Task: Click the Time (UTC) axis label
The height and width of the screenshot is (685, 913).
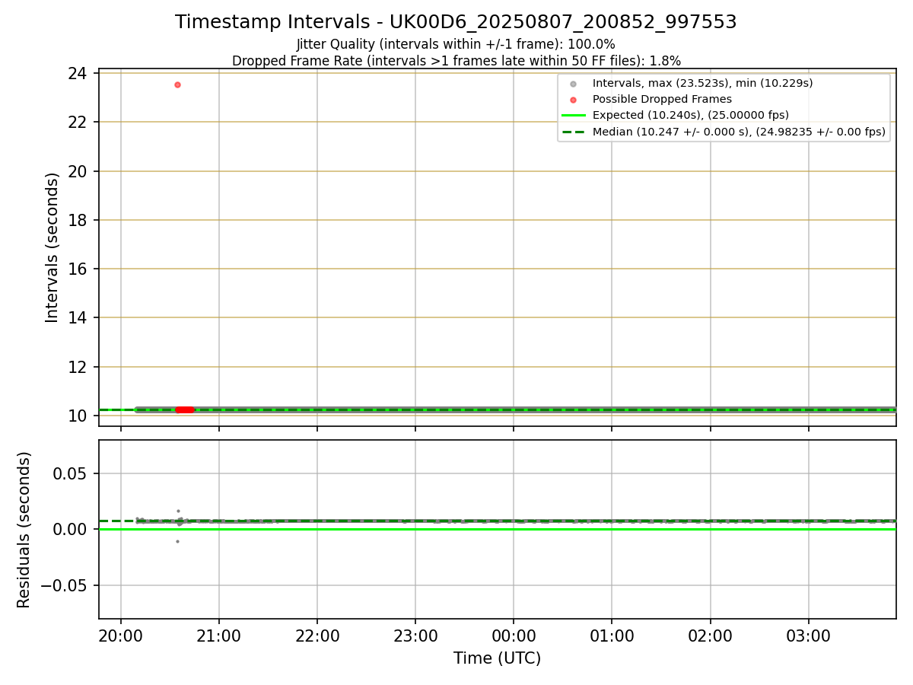Action: (497, 658)
